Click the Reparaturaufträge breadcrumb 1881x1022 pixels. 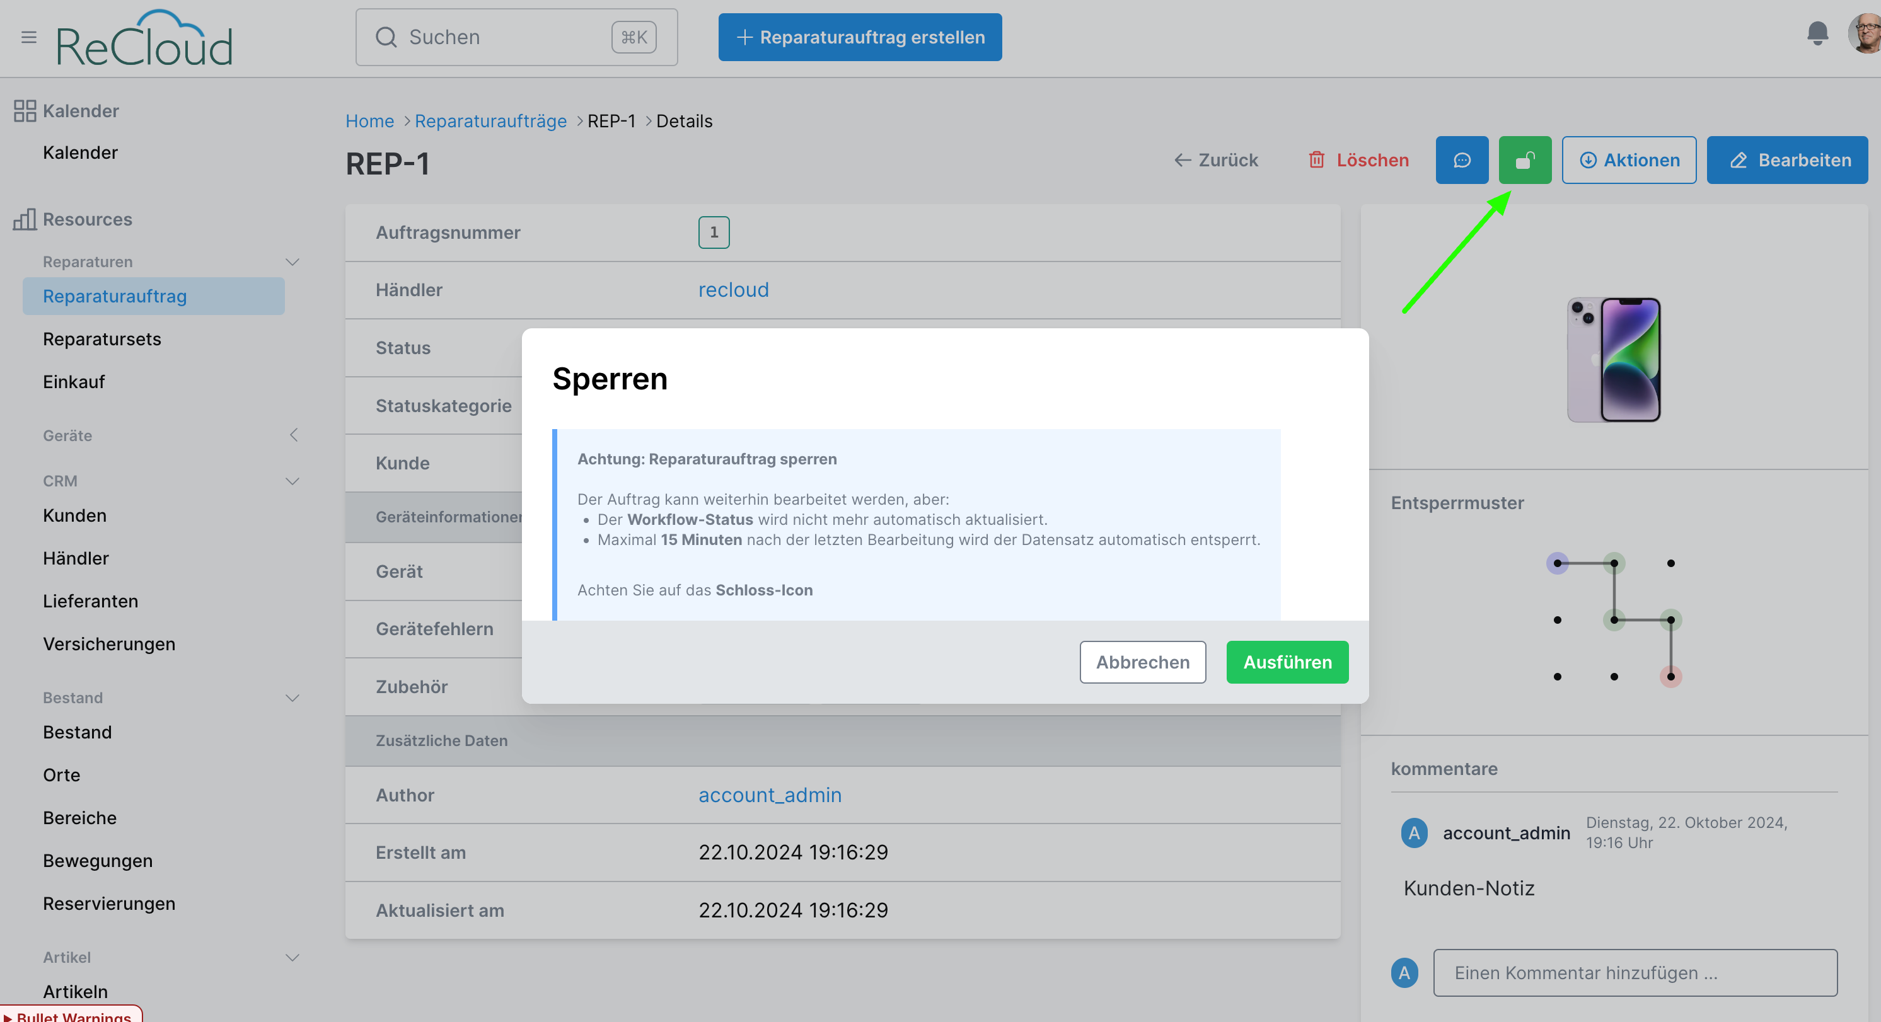tap(490, 120)
